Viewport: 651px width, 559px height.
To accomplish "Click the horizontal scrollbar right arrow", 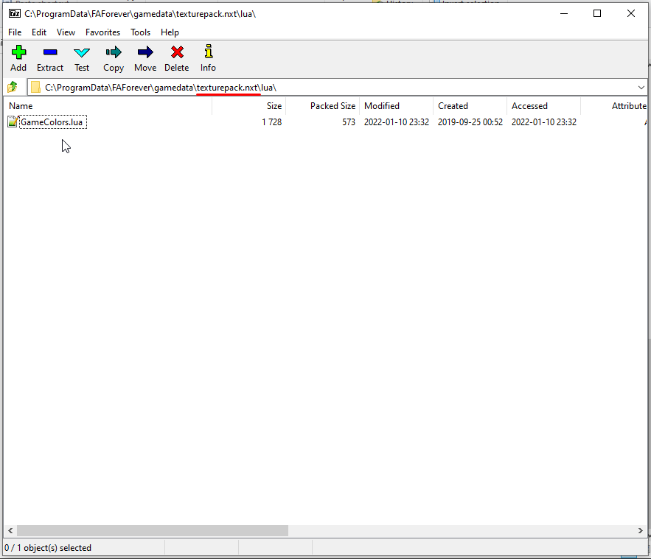I will click(x=640, y=530).
